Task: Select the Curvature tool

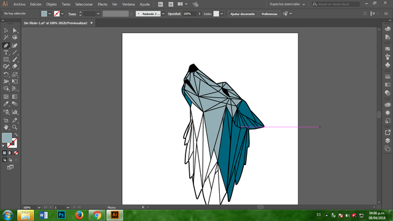Action: [15, 45]
